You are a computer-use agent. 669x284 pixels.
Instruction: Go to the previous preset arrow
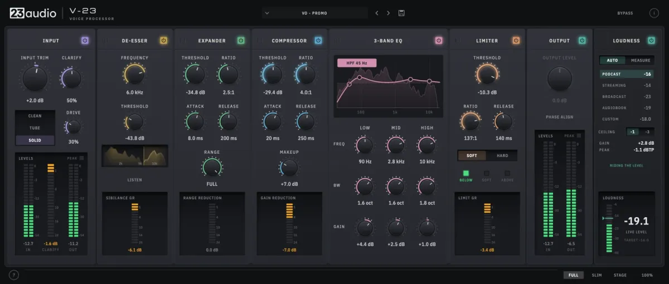coord(377,13)
